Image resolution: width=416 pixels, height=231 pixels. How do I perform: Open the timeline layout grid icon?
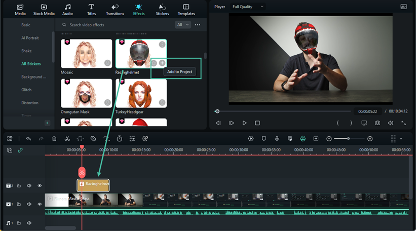[10, 138]
